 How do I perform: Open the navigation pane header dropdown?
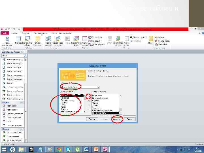(x=22, y=52)
